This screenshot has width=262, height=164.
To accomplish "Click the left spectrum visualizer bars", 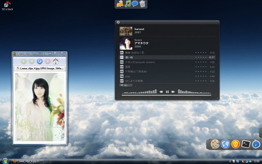I will (x=139, y=91).
